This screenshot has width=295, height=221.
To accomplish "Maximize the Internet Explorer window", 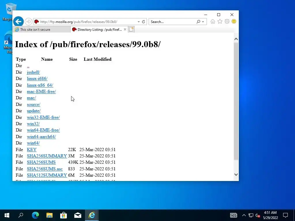I will [x=219, y=15].
